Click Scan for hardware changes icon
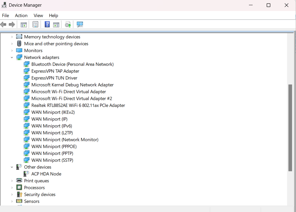This screenshot has height=212, width=296. tap(80, 24)
